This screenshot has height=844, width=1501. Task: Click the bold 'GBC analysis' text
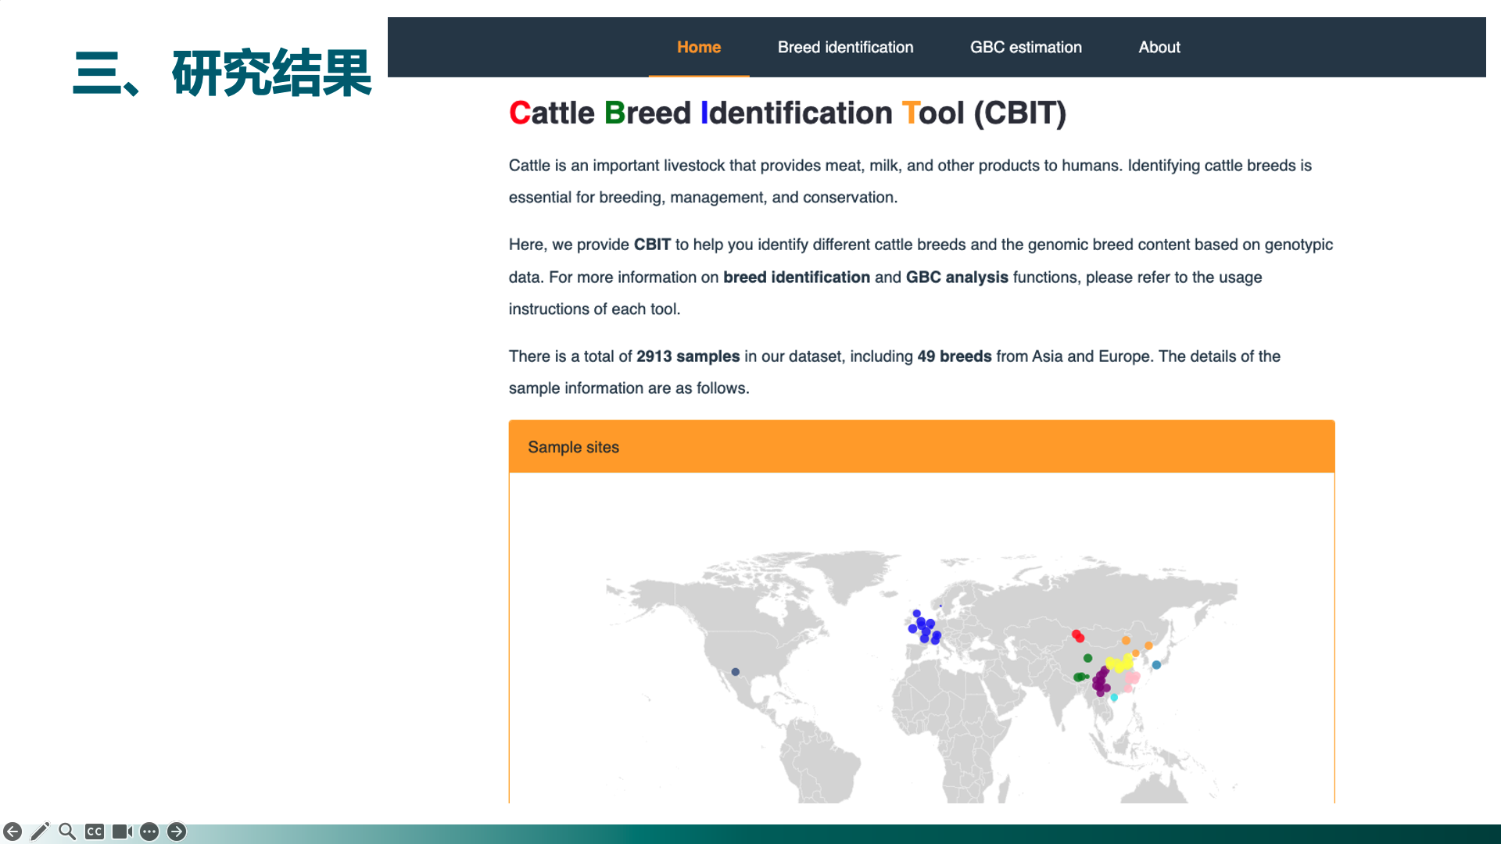tap(956, 277)
